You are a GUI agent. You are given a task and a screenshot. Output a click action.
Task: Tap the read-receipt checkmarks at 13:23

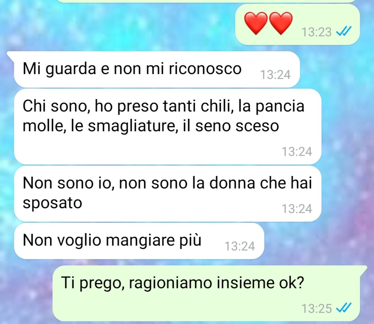pyautogui.click(x=344, y=31)
